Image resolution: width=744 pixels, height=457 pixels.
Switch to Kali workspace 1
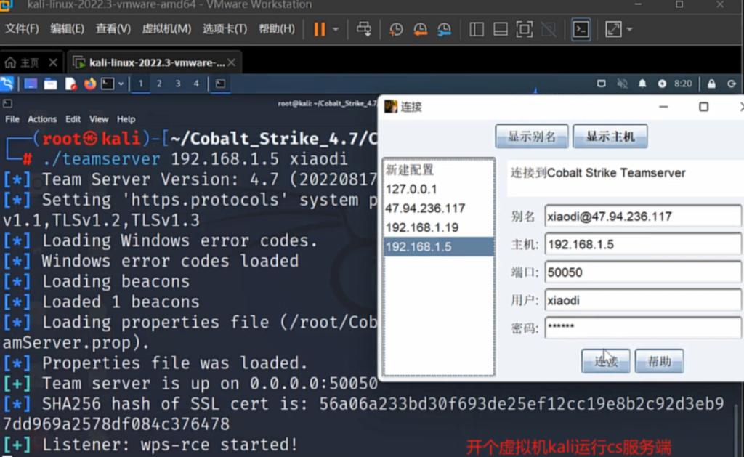[140, 84]
